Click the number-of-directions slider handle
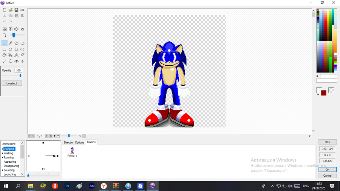The height and width of the screenshot is (191, 340). point(28,175)
